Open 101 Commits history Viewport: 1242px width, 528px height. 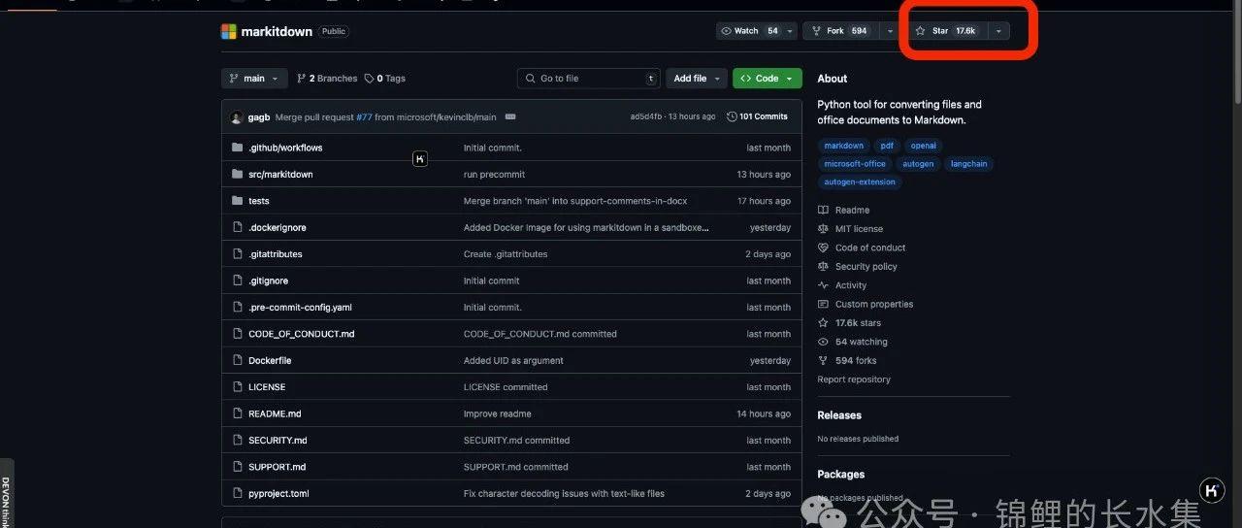pos(757,116)
